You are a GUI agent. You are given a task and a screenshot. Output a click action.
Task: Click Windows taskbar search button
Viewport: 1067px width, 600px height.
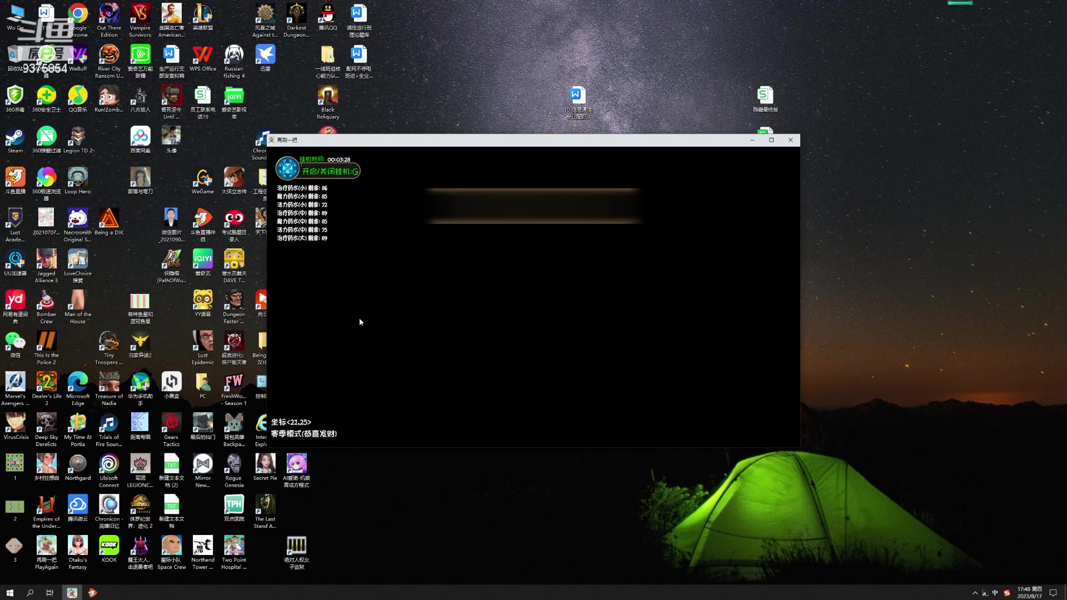(29, 593)
